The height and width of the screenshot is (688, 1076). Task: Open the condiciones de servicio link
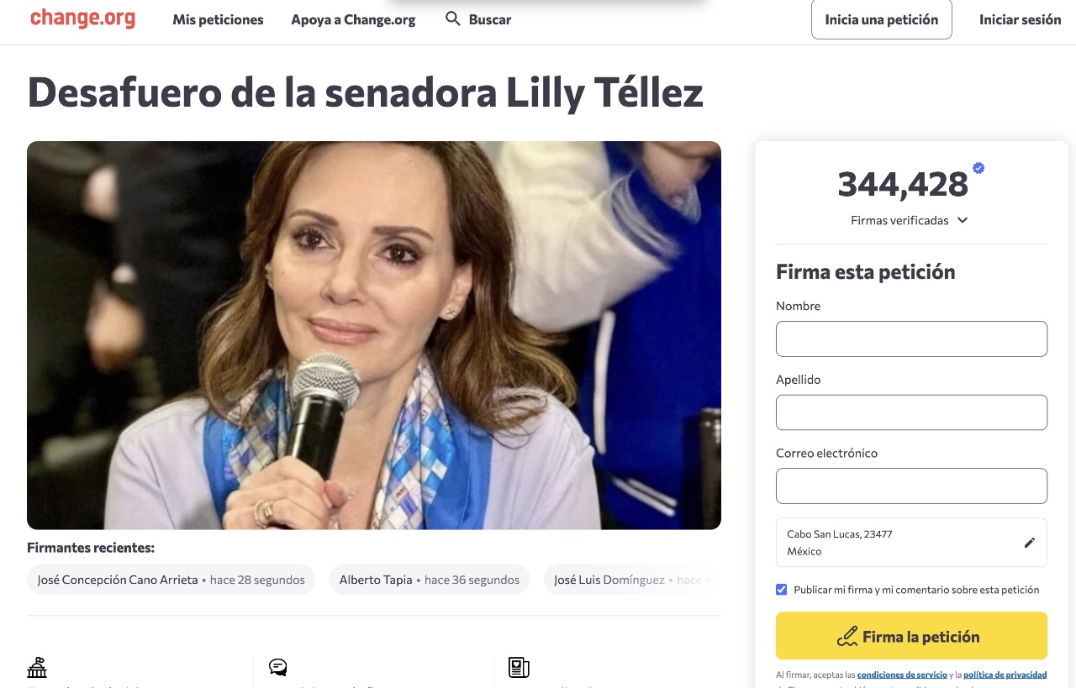click(902, 675)
